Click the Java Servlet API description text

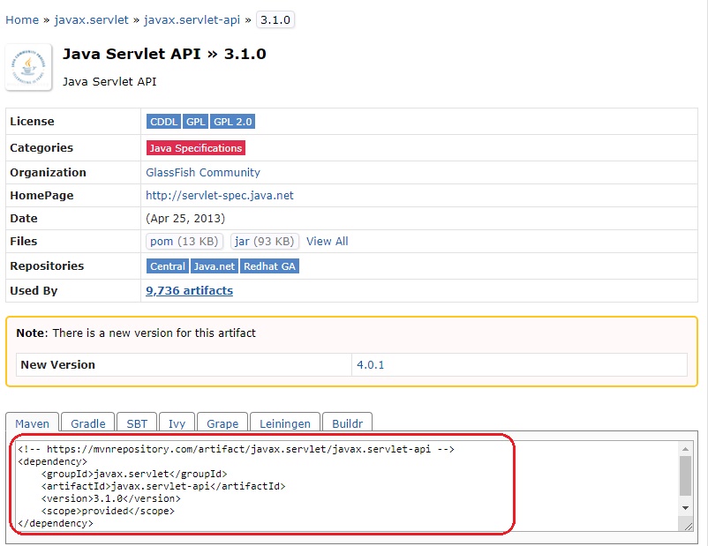pyautogui.click(x=109, y=82)
